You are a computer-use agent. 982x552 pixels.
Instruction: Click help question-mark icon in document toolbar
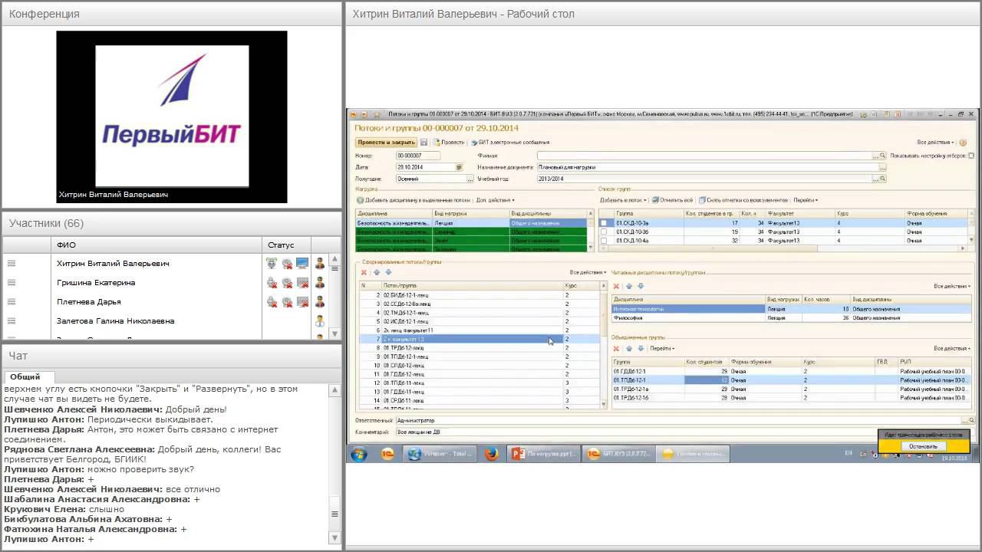point(962,143)
